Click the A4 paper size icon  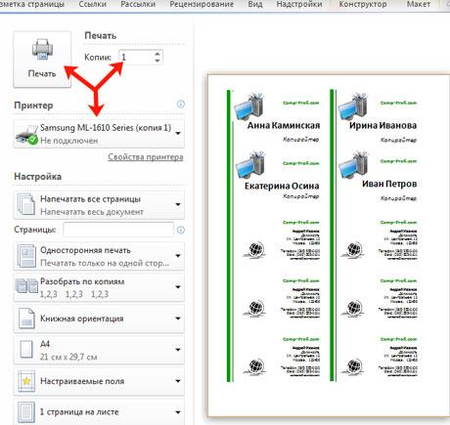tap(26, 350)
